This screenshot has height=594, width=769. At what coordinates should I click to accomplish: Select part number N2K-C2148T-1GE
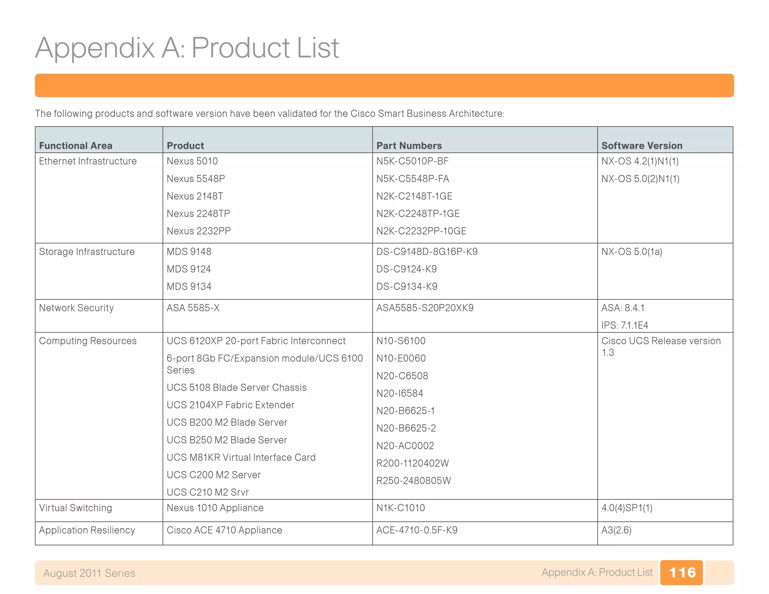(415, 196)
